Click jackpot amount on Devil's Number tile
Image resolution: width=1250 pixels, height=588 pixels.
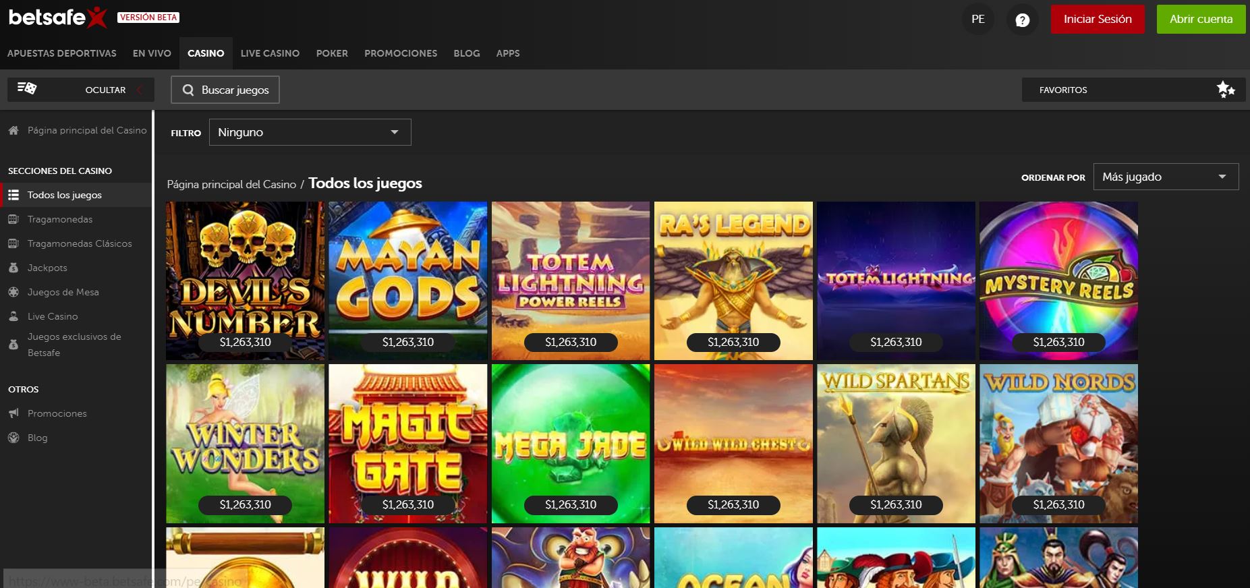click(245, 342)
